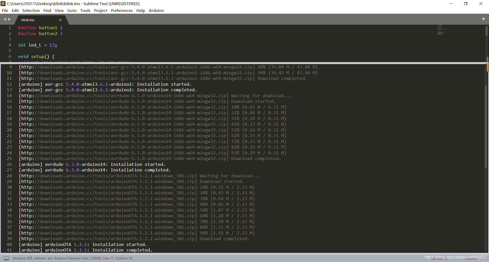Open the View menu
This screenshot has height=262, width=489.
[x=59, y=10]
